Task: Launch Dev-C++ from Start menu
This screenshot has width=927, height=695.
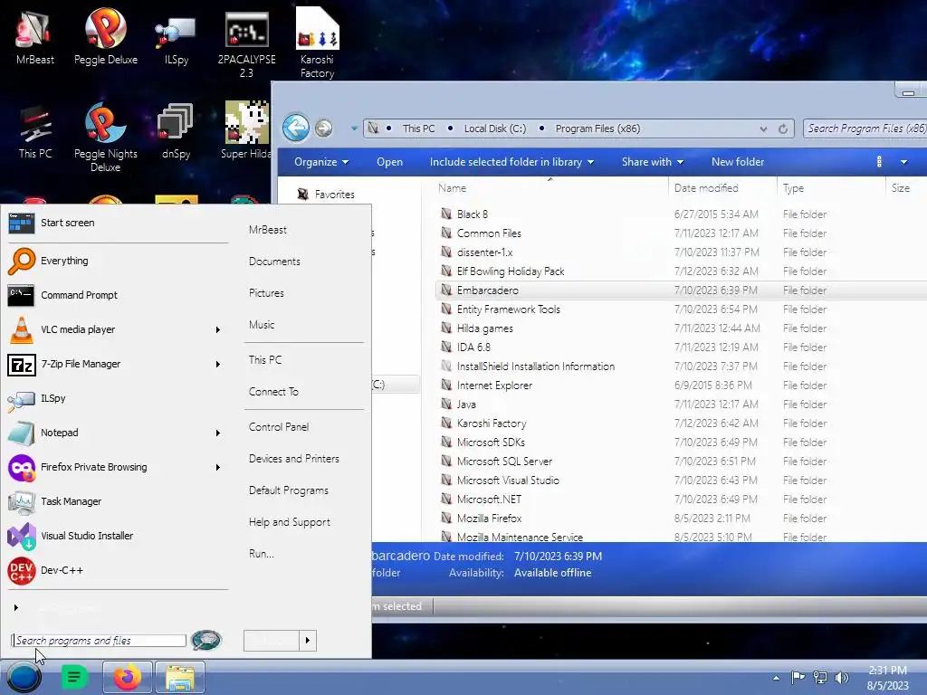Action: pyautogui.click(x=117, y=570)
